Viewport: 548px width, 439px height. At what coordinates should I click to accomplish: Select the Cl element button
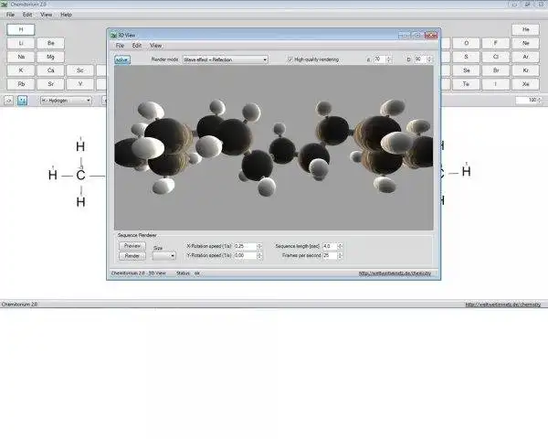496,57
